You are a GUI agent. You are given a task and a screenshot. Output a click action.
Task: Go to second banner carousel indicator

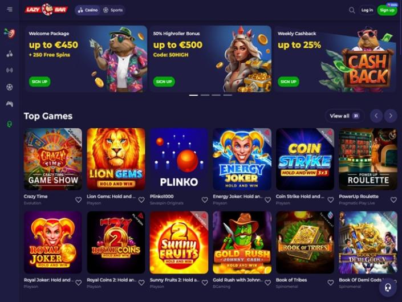click(x=205, y=95)
